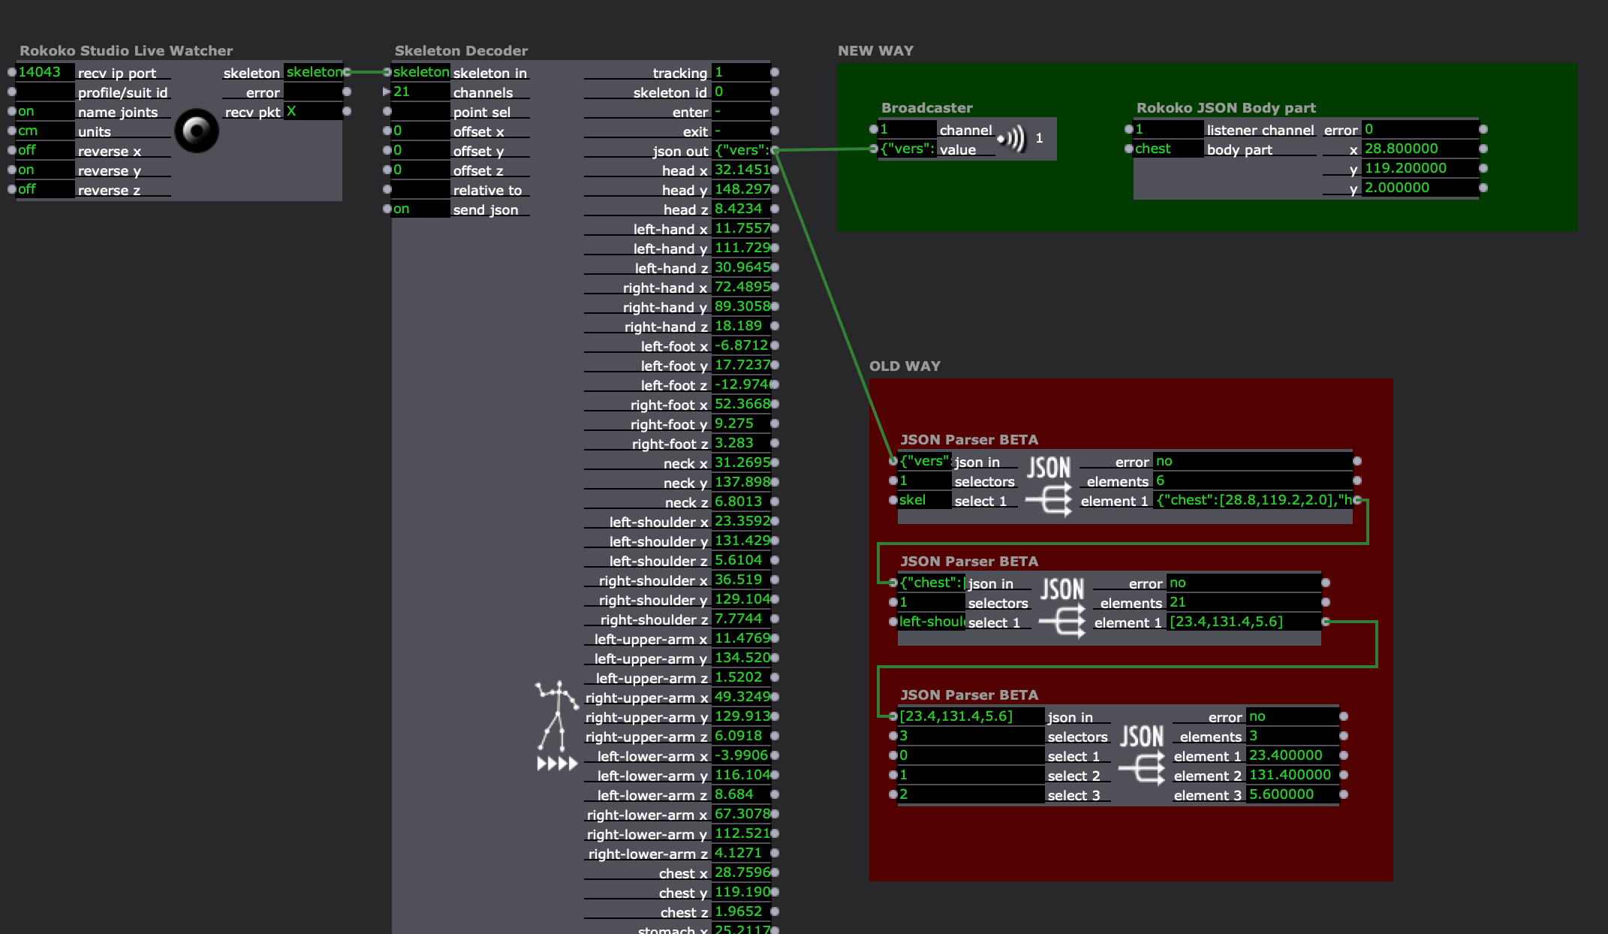1608x934 pixels.
Task: Expand the channels disclosure triangle
Action: point(387,92)
